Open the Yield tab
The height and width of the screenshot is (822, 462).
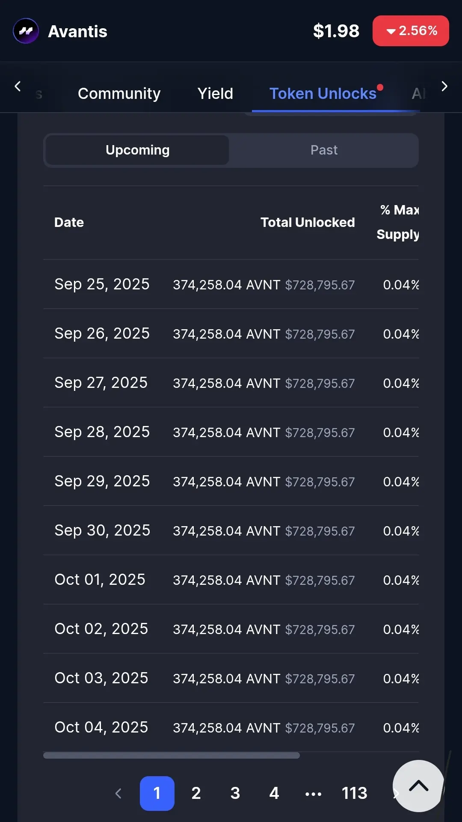tap(215, 93)
